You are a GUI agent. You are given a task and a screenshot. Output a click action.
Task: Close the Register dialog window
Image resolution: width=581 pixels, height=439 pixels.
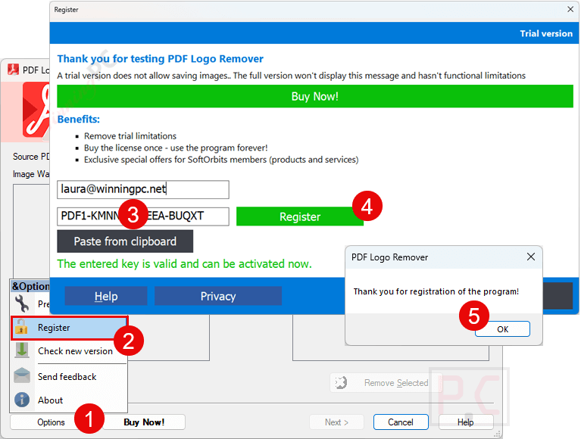click(x=570, y=9)
